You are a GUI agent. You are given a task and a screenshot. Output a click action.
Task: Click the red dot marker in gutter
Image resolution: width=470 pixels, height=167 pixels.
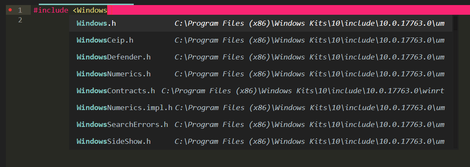(x=10, y=10)
